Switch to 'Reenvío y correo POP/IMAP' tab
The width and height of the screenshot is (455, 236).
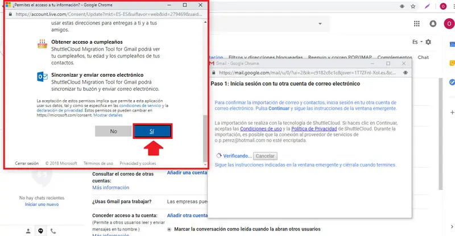340,57
